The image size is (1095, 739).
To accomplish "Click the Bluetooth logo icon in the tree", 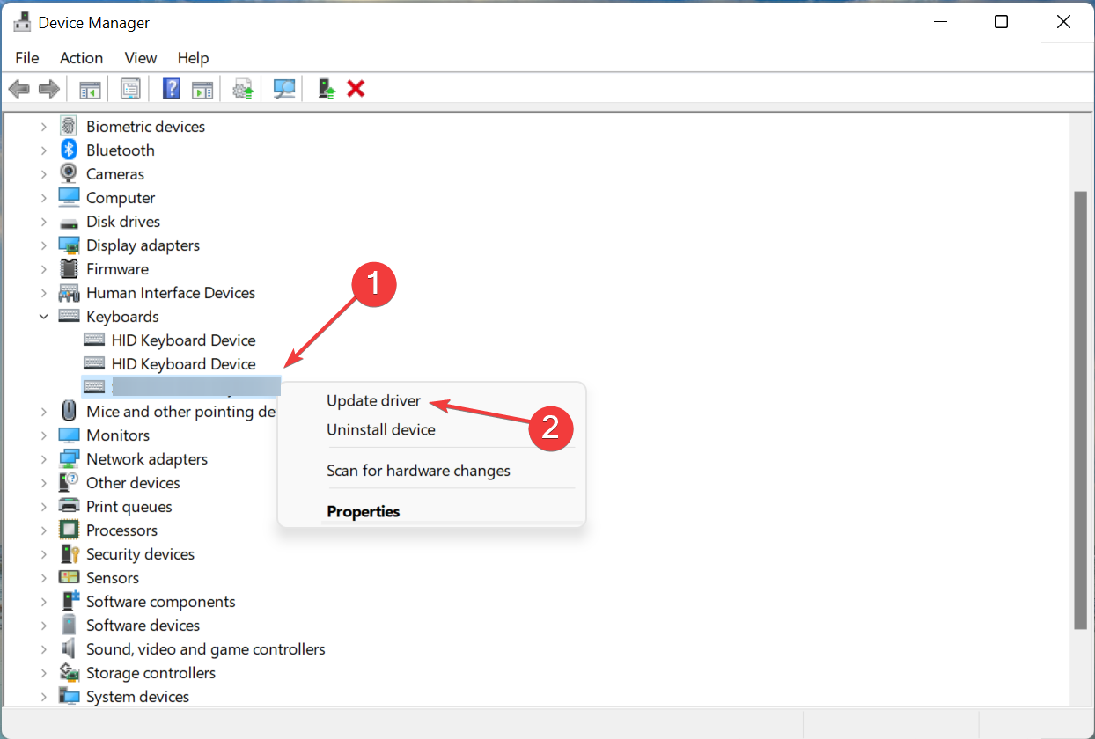I will click(x=69, y=150).
